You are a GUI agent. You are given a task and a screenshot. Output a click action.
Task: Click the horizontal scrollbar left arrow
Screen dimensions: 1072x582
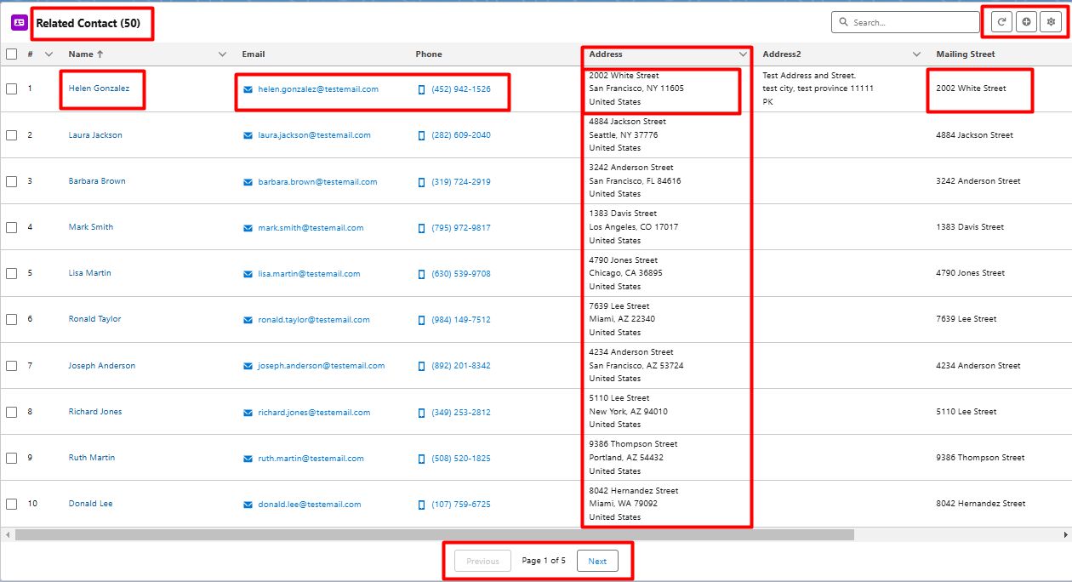(6, 535)
